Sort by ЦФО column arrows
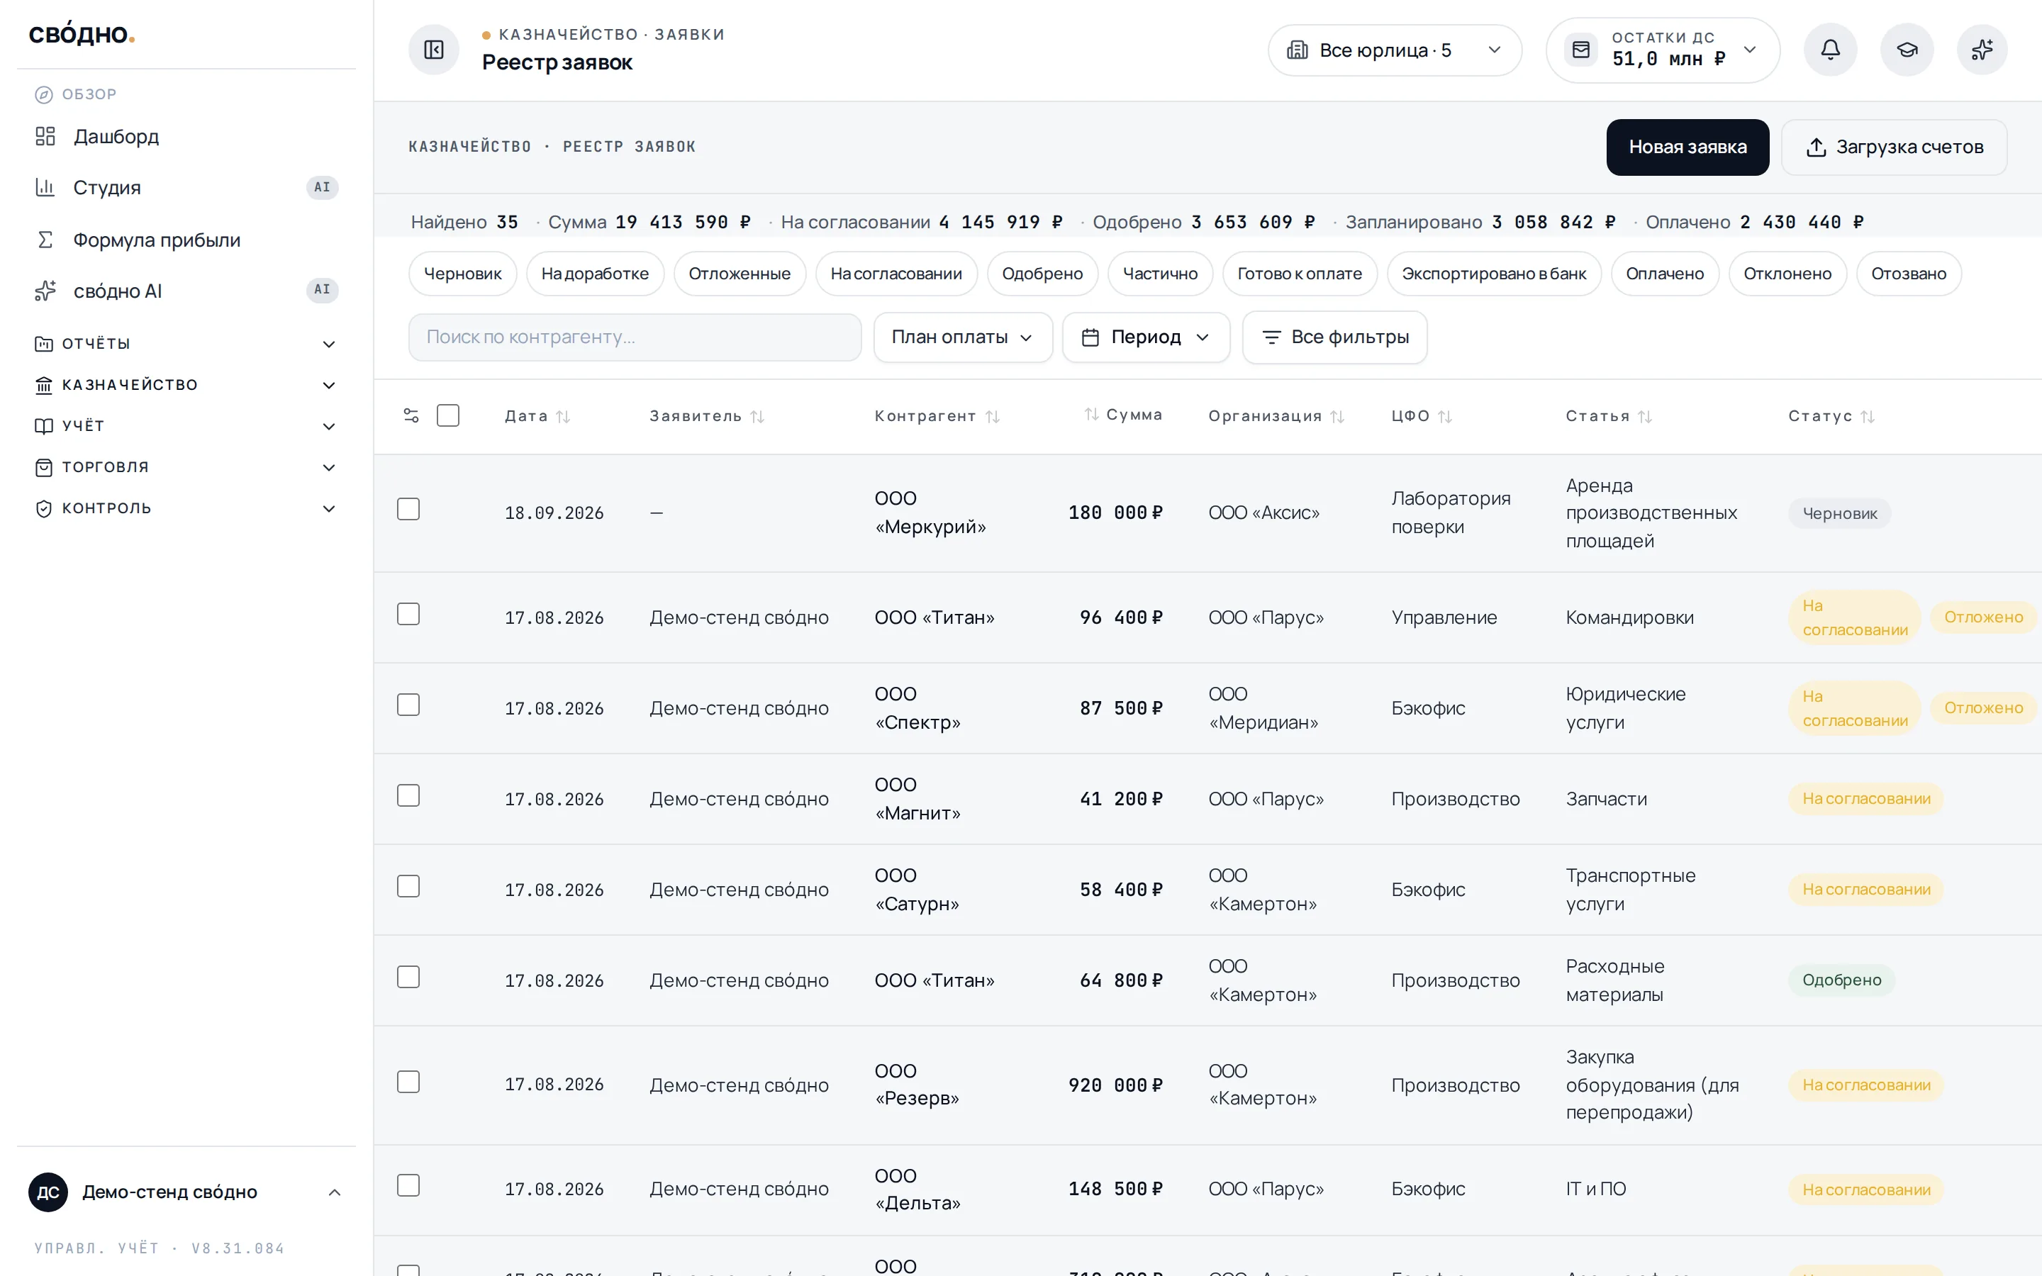This screenshot has height=1276, width=2042. click(1444, 416)
